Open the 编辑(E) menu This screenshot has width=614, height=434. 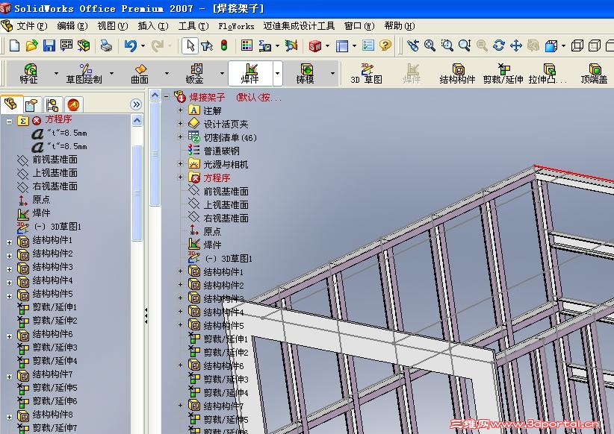(72, 26)
